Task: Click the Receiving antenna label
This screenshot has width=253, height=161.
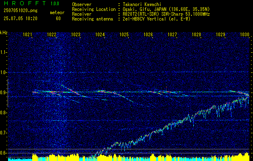Action: click(x=93, y=19)
